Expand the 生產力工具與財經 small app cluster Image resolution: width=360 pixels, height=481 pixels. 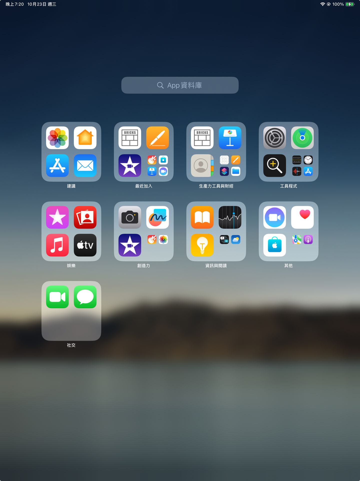230,166
